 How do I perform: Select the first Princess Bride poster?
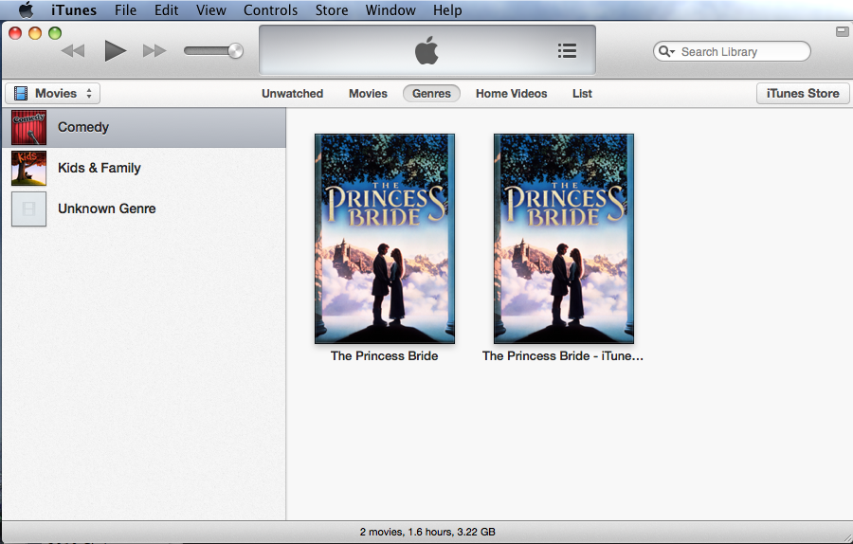[385, 239]
